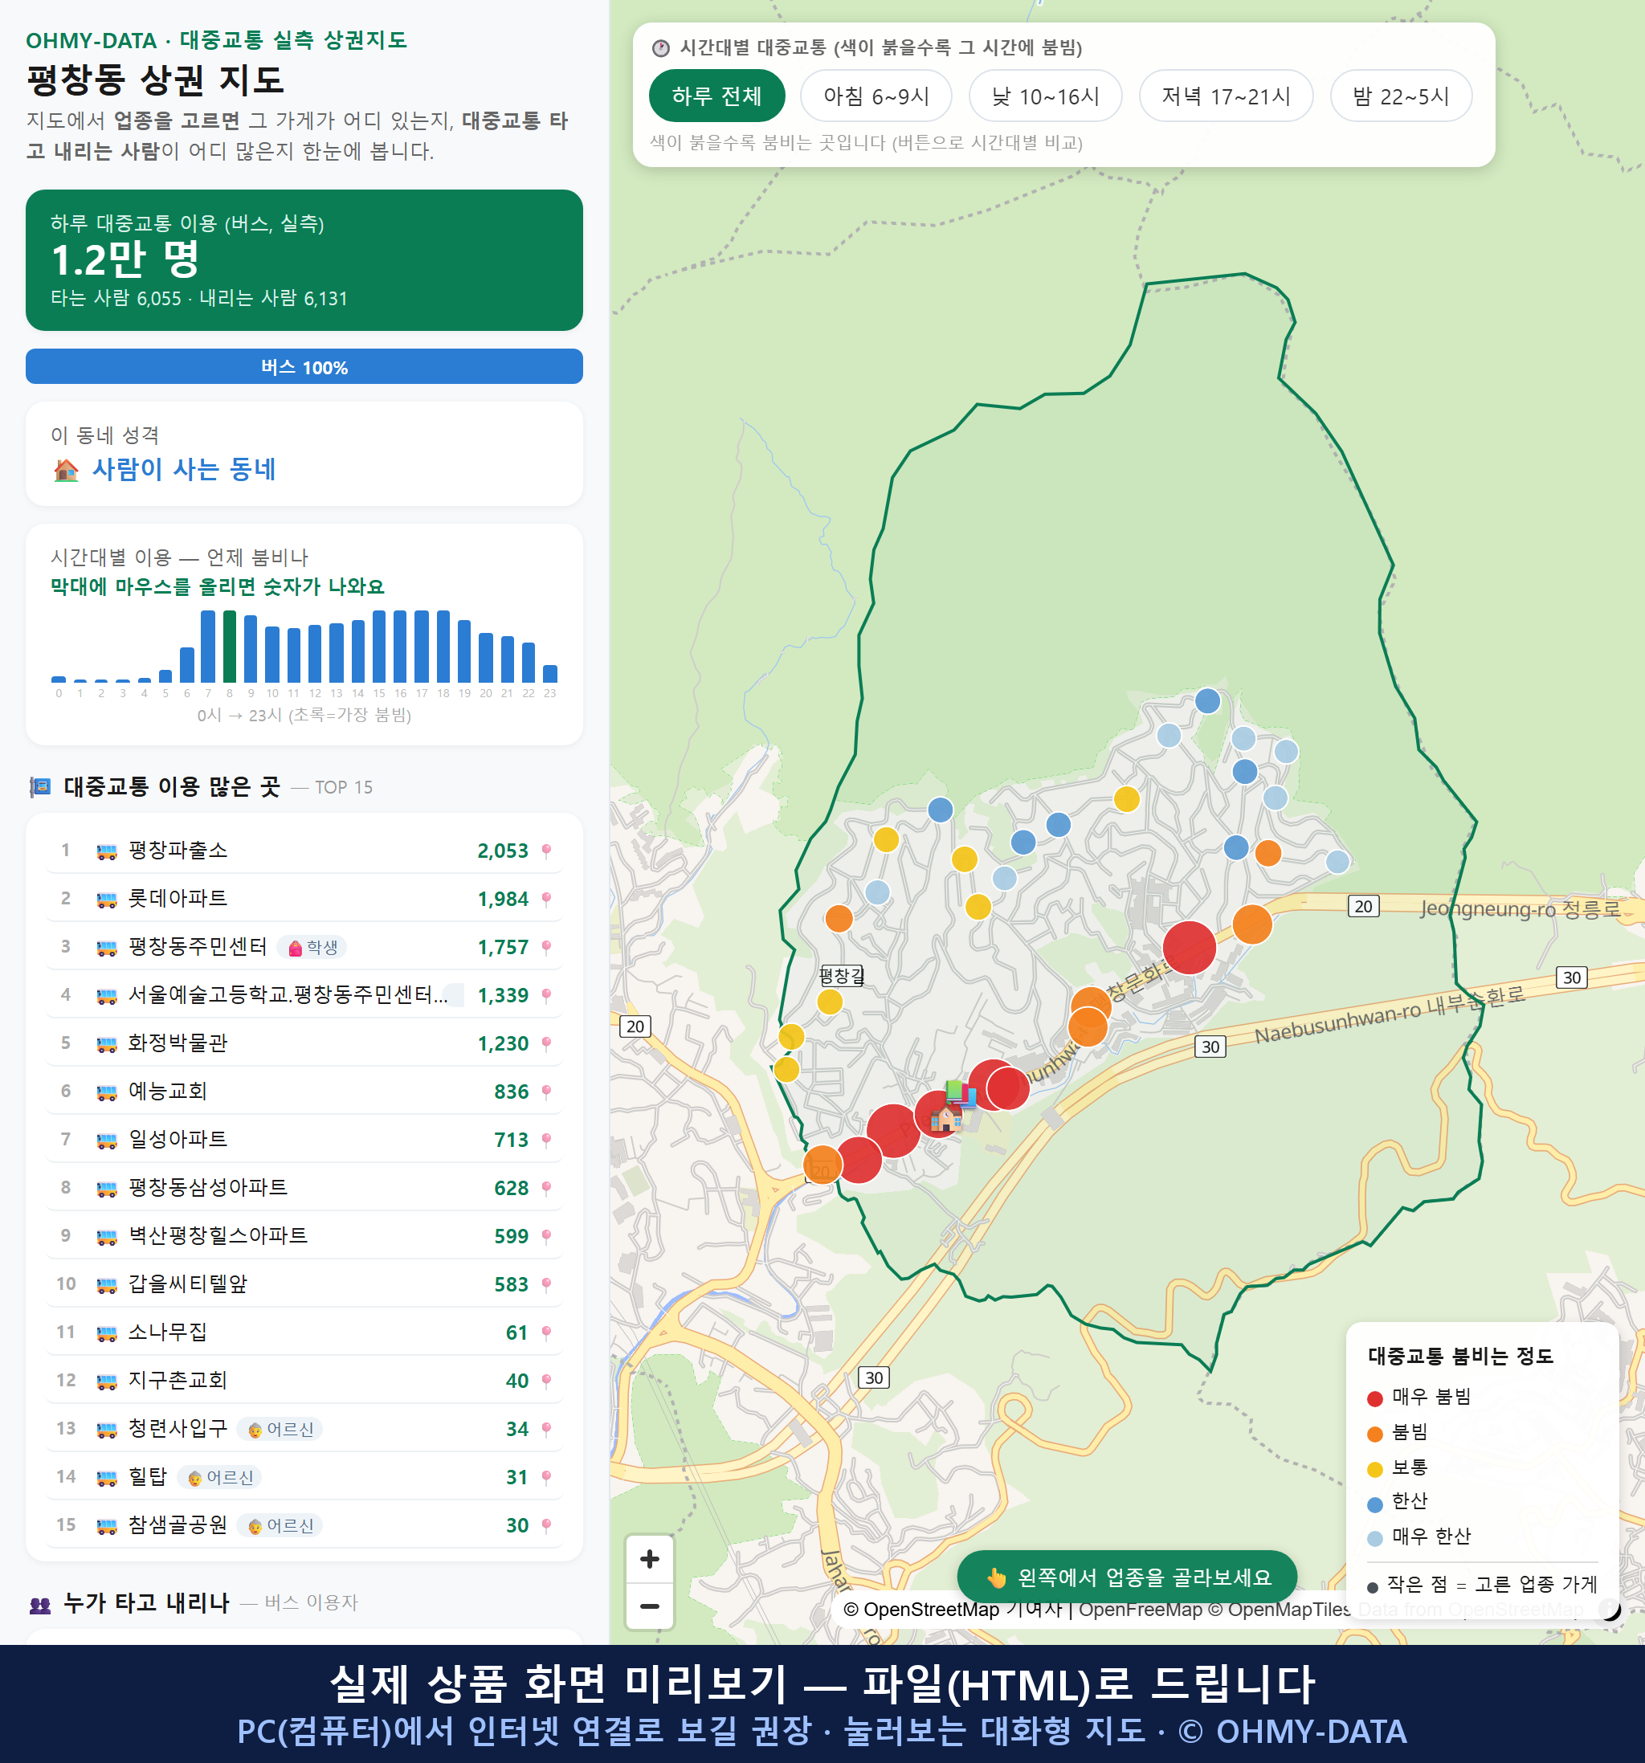Click the 평창길 street label on map

click(x=842, y=976)
